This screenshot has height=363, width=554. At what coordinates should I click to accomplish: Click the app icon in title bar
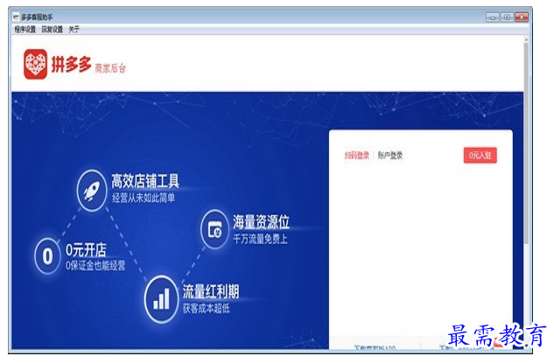16,17
